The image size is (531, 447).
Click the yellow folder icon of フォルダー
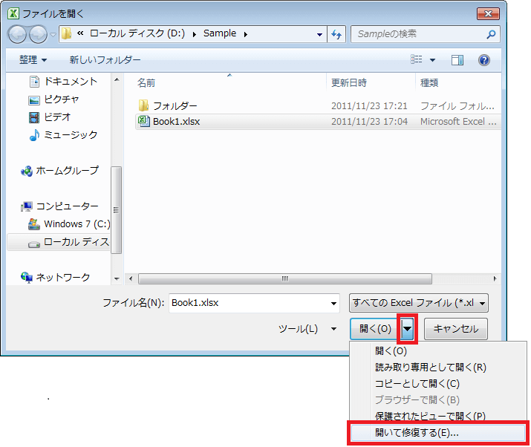tap(143, 105)
